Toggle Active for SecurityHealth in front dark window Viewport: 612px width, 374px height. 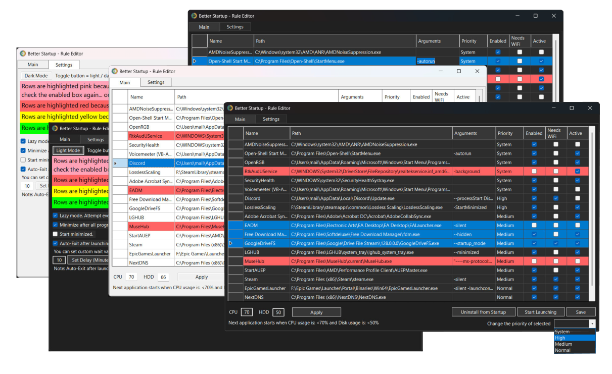578,180
